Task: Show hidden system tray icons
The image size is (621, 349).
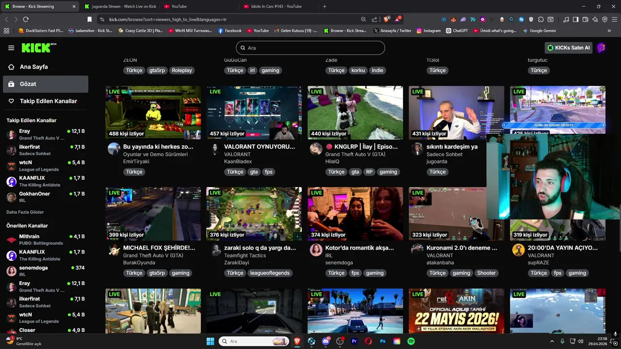Action: point(552,341)
